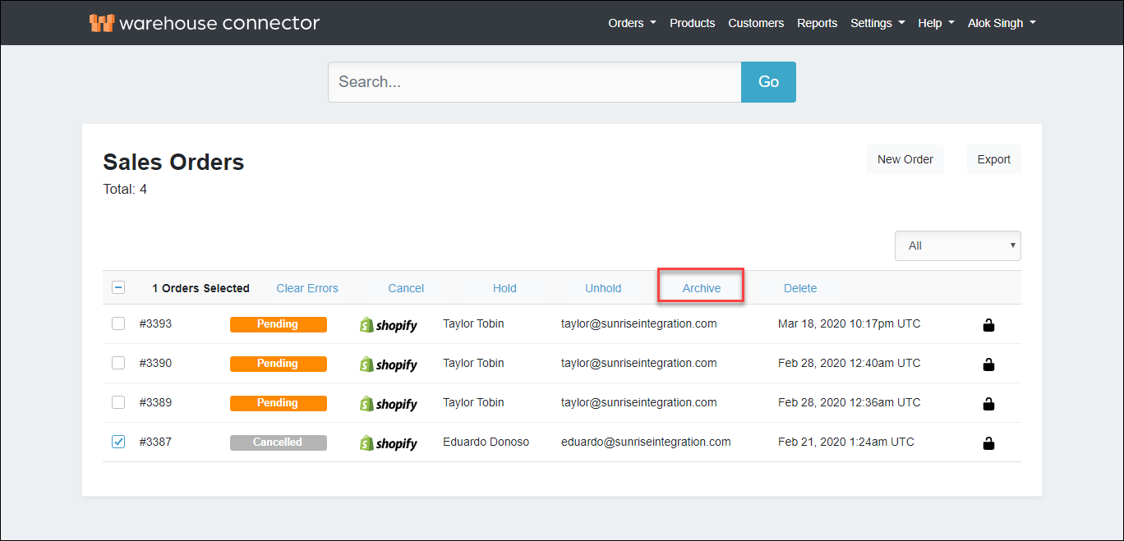
Task: Click the New Order button
Action: tap(905, 159)
